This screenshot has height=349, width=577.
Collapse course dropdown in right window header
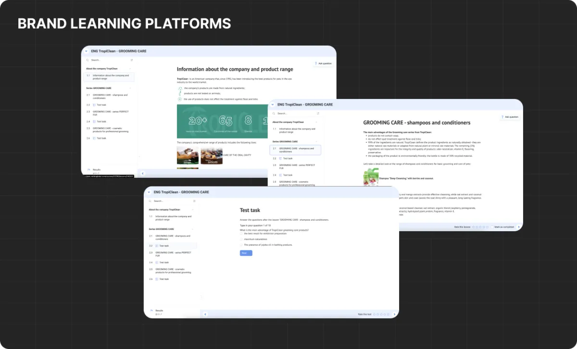(x=273, y=104)
